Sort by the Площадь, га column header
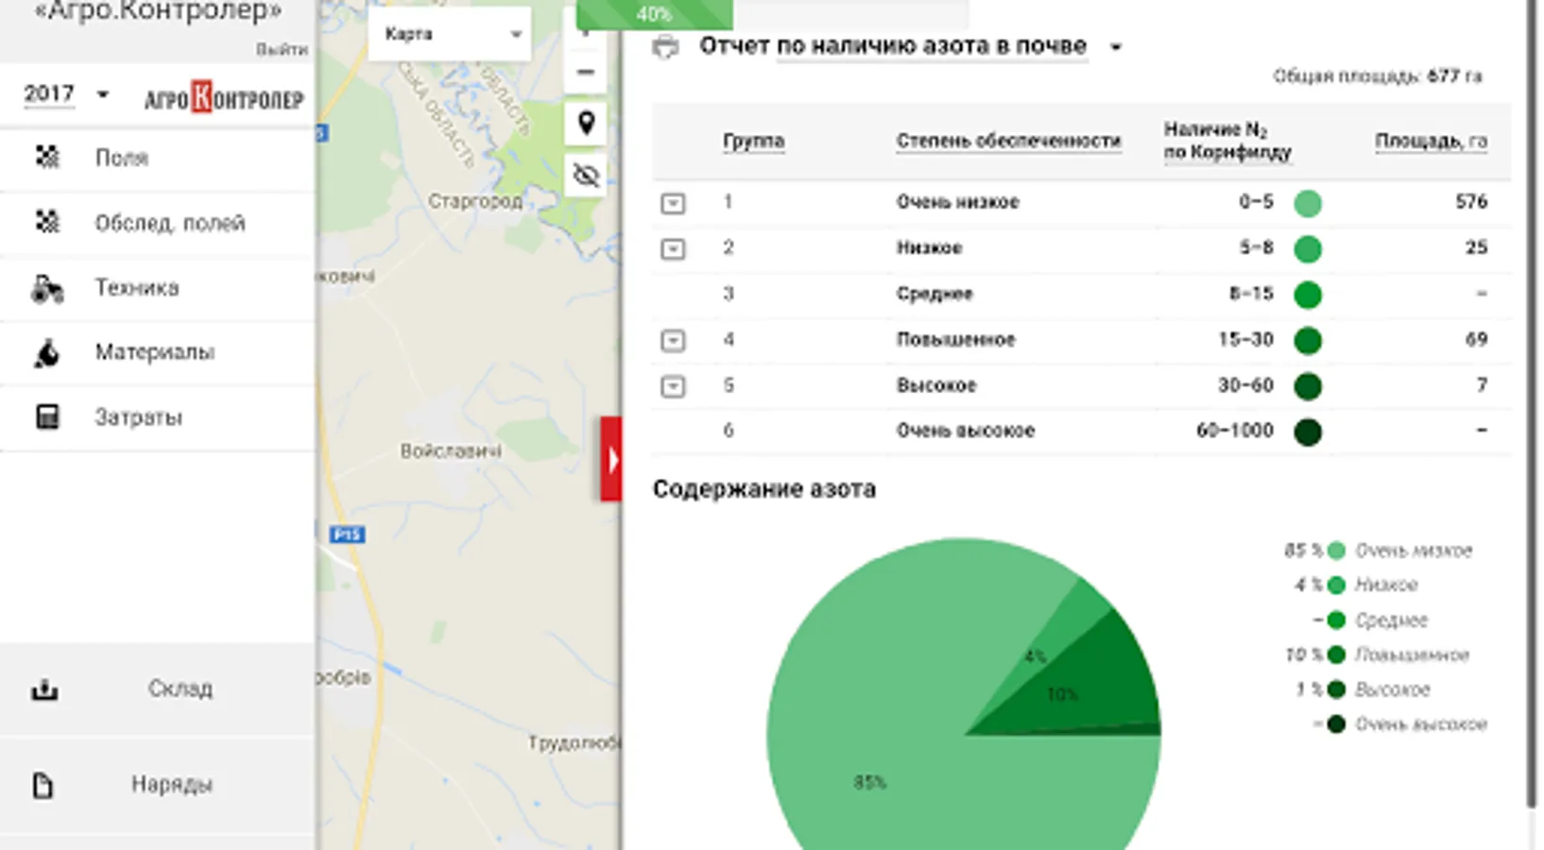1544x850 pixels. (x=1431, y=141)
